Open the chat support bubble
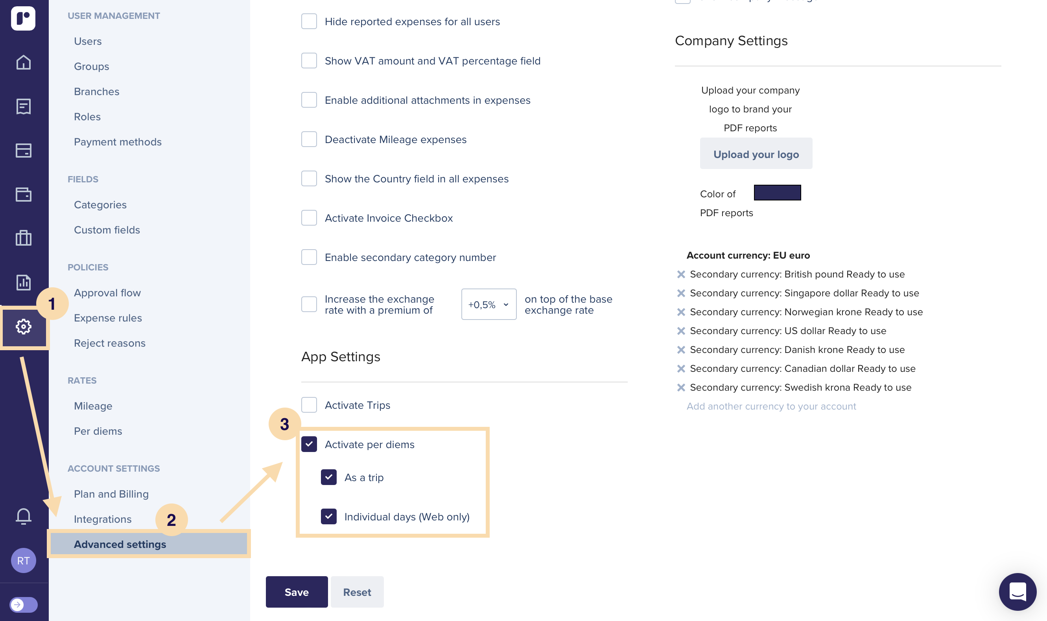Image resolution: width=1047 pixels, height=621 pixels. click(1018, 592)
